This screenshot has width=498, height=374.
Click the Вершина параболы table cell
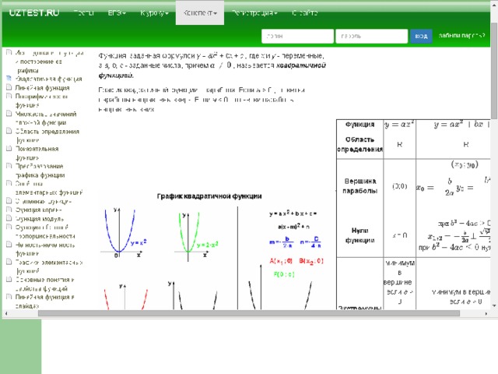click(359, 185)
